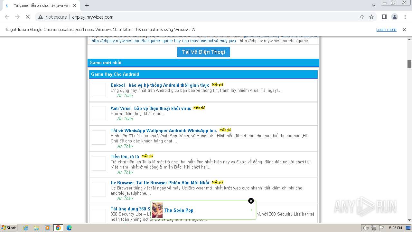
Task: Click thumbnail next to Anti Virus entry
Action: pyautogui.click(x=99, y=113)
